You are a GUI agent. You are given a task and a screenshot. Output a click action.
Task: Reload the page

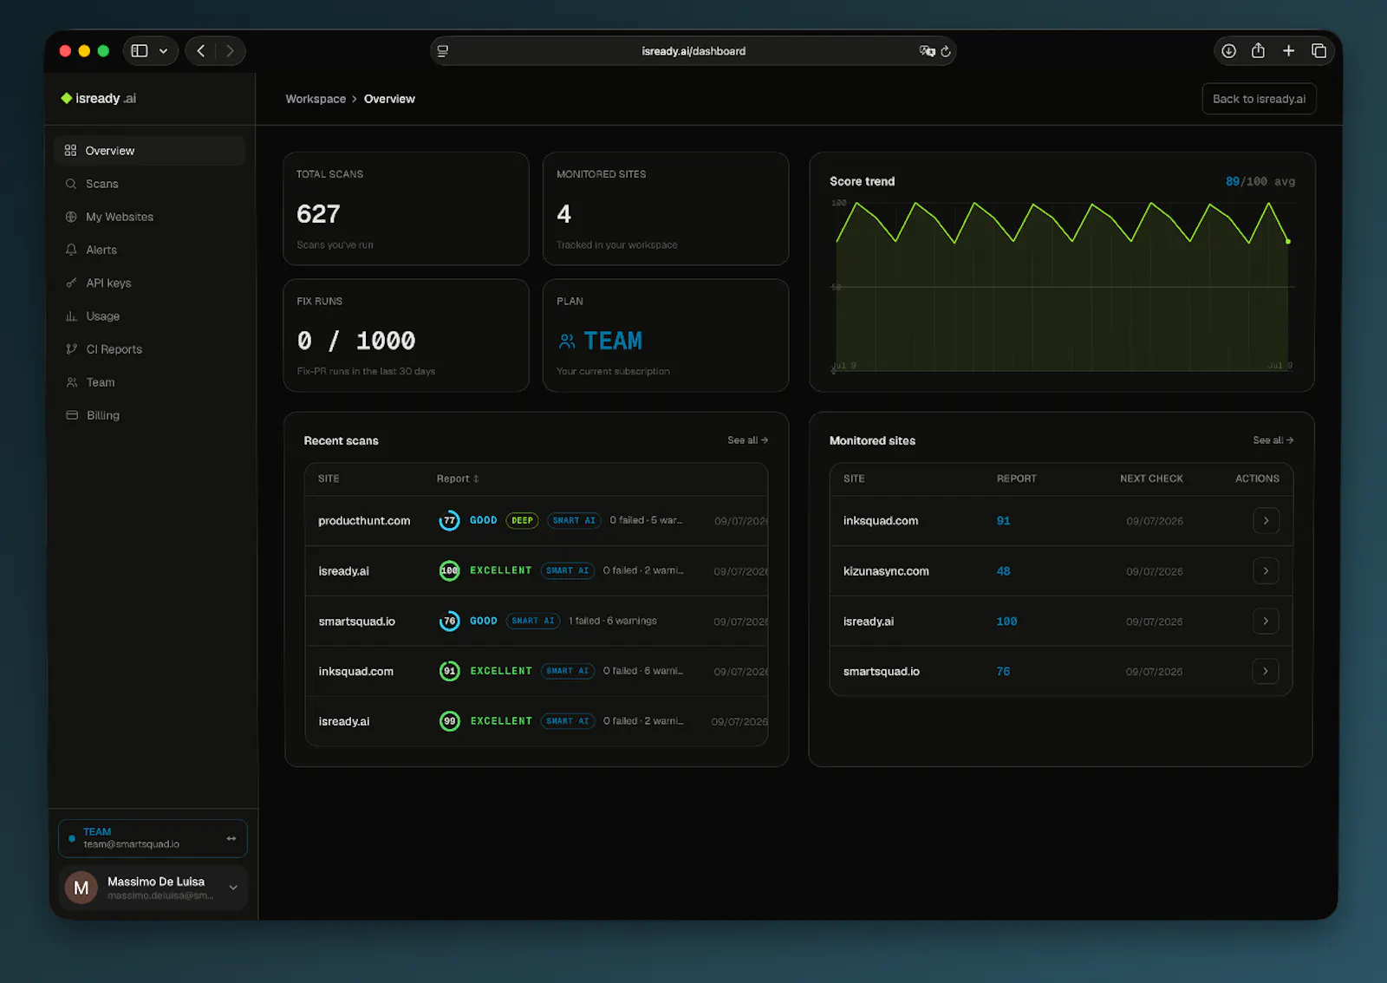pyautogui.click(x=946, y=51)
